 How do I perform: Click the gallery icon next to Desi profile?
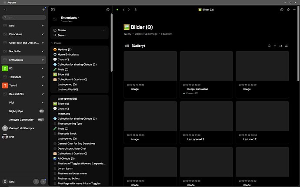click(x=36, y=182)
